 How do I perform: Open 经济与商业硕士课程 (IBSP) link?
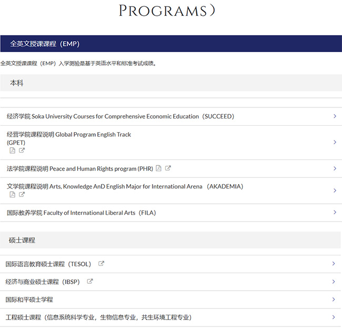[43, 282]
